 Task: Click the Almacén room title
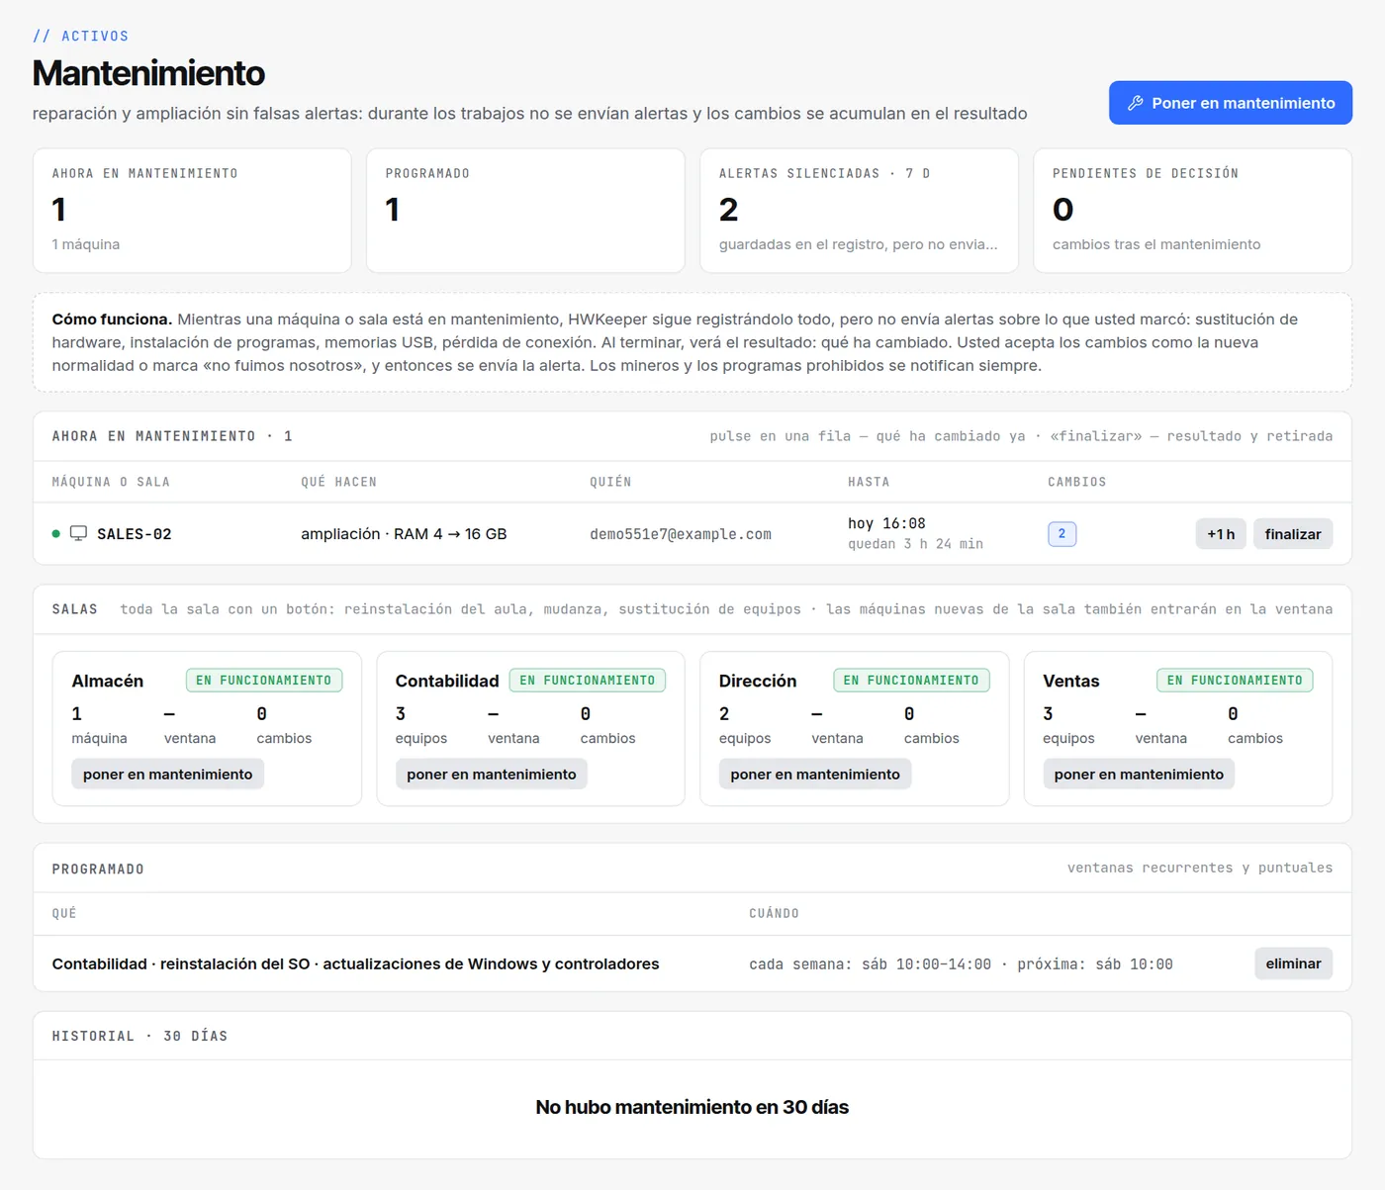point(108,681)
